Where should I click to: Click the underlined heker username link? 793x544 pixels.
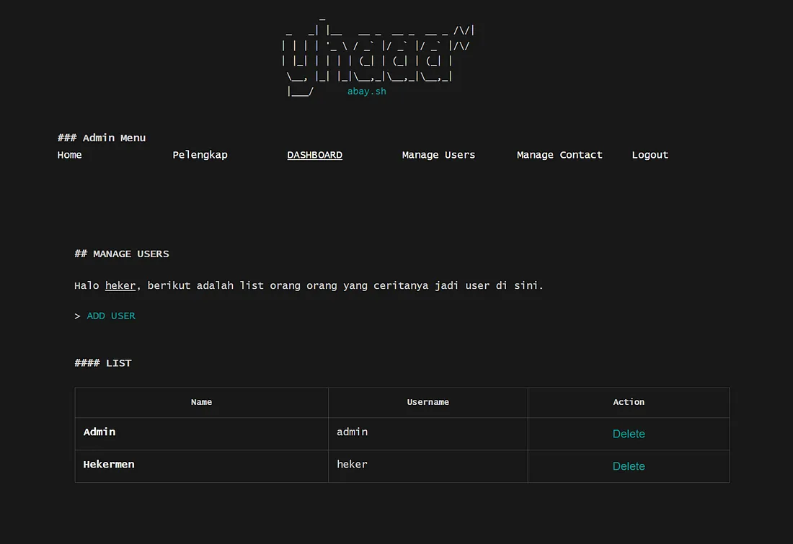pos(120,285)
